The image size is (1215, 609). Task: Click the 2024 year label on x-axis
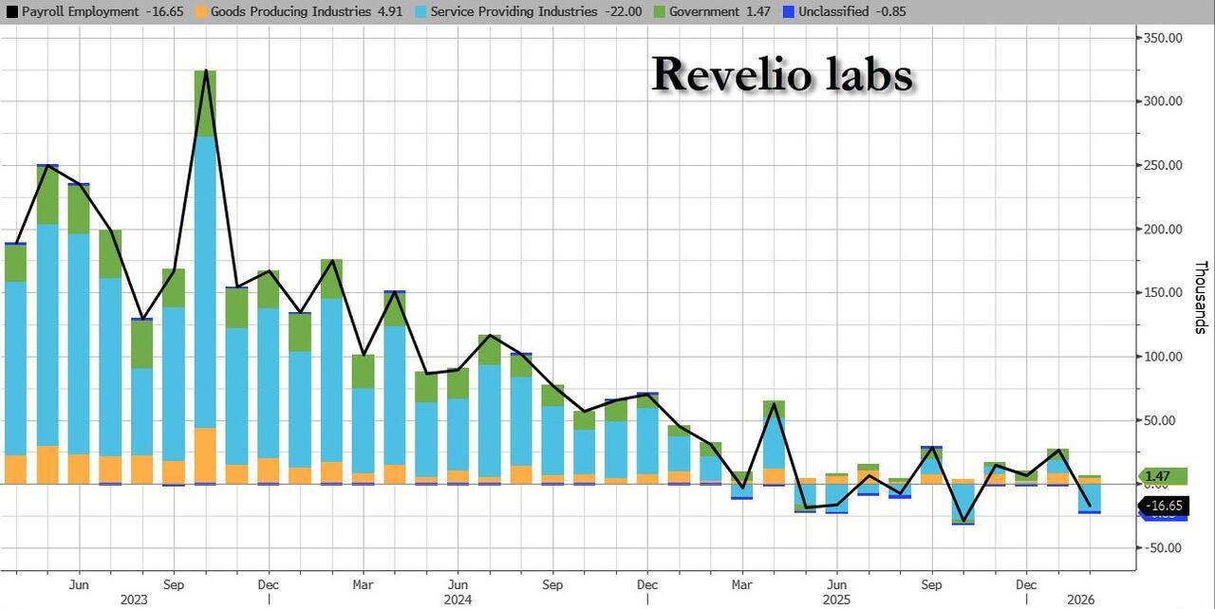(x=458, y=600)
